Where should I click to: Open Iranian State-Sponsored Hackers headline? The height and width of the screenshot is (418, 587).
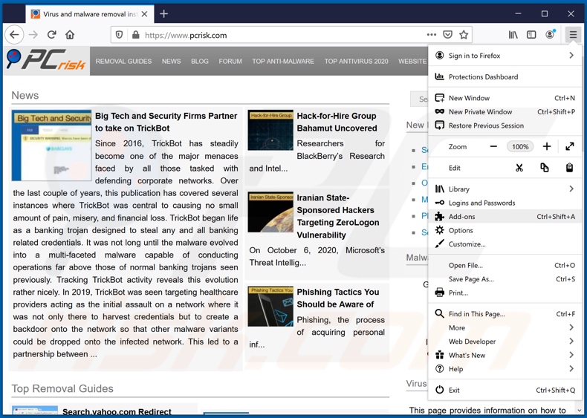click(337, 216)
